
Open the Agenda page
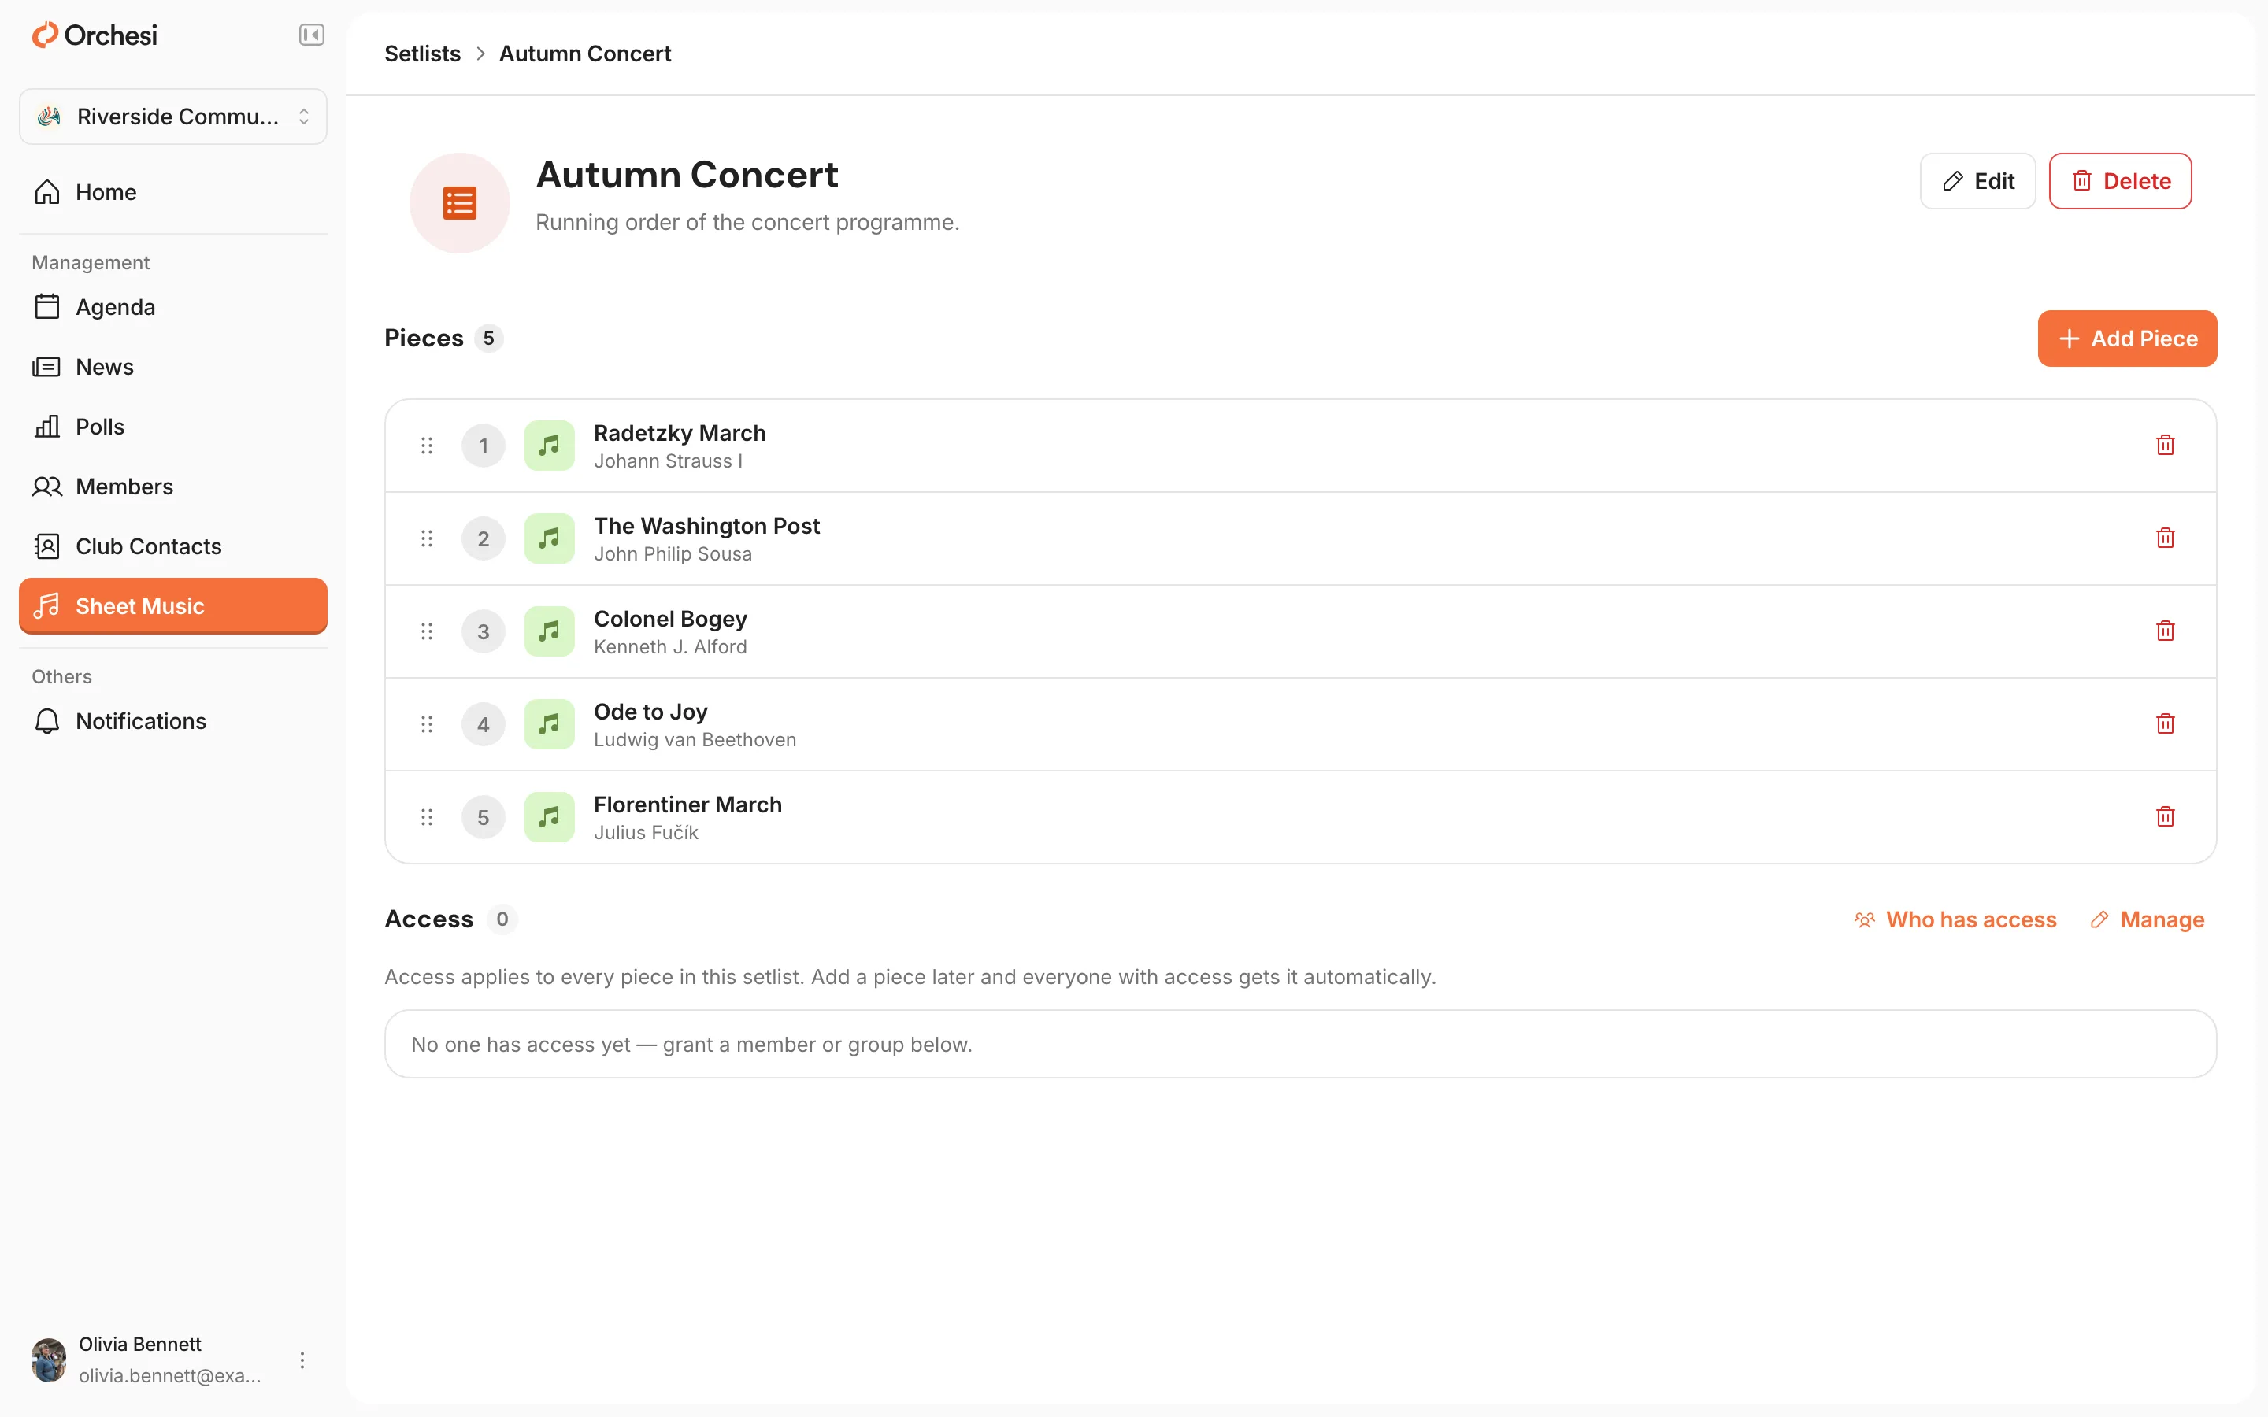[173, 307]
